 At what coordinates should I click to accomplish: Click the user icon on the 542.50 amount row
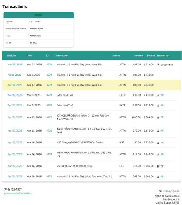(158, 176)
